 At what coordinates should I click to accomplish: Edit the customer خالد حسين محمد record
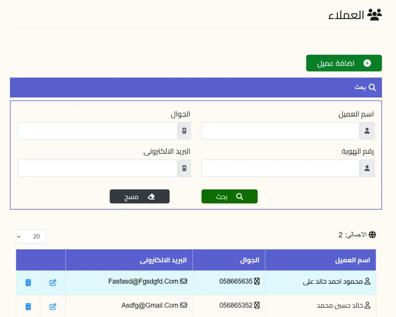[53, 306]
